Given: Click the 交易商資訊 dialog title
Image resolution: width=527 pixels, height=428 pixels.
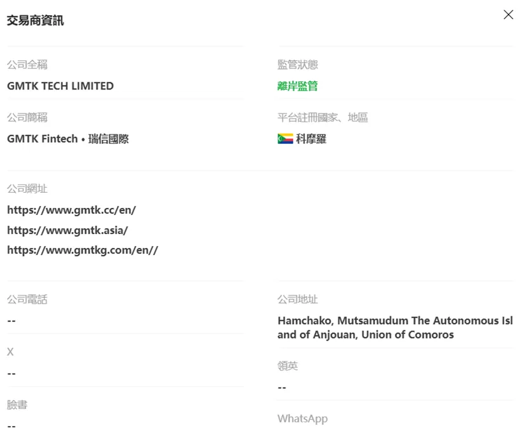Looking at the screenshot, I should point(36,20).
